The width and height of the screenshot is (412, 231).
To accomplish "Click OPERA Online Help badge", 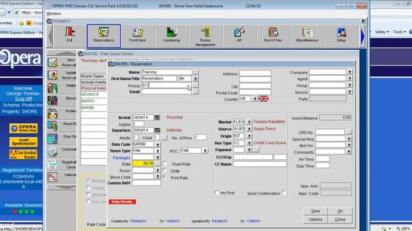I will coord(24,128).
